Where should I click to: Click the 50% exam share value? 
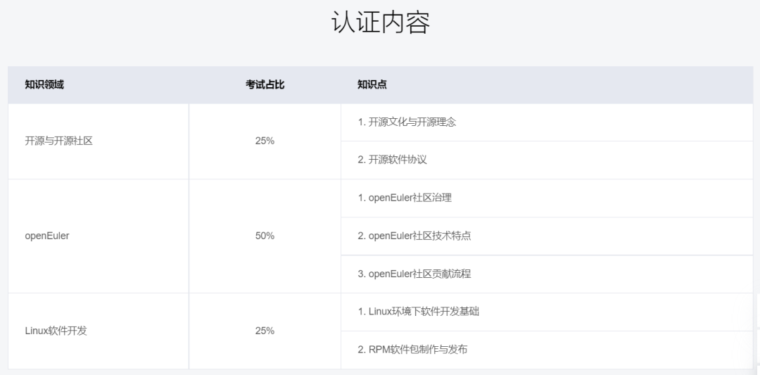[265, 236]
